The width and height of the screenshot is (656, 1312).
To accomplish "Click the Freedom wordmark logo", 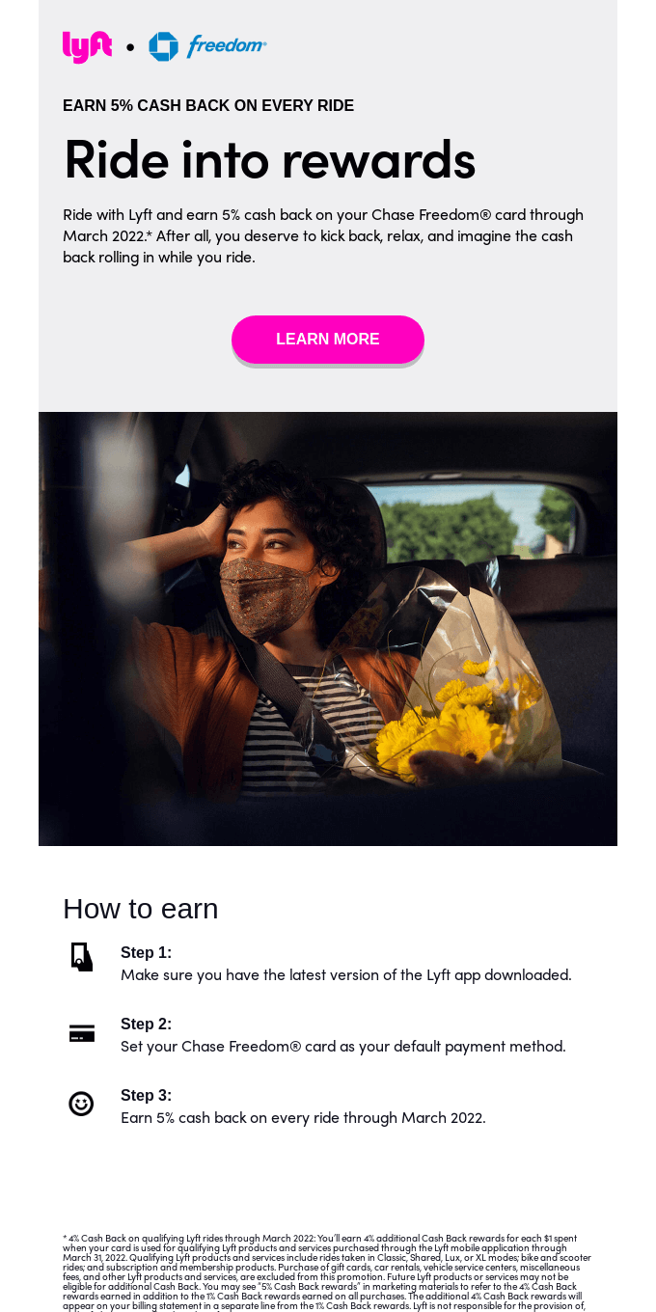I will click(x=227, y=45).
